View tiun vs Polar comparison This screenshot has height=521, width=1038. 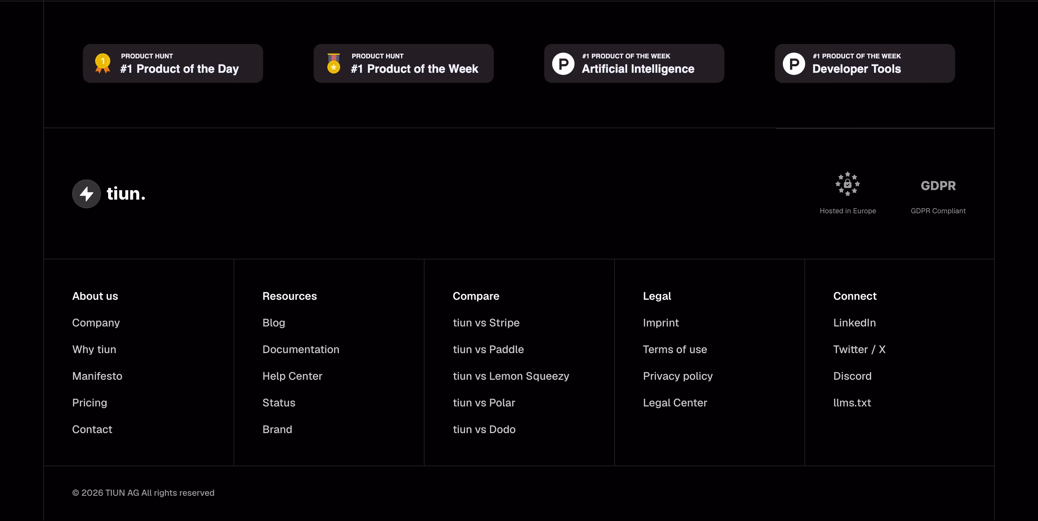(x=484, y=402)
